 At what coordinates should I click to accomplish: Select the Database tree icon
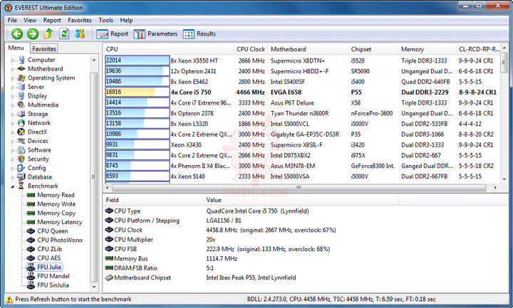(x=21, y=176)
